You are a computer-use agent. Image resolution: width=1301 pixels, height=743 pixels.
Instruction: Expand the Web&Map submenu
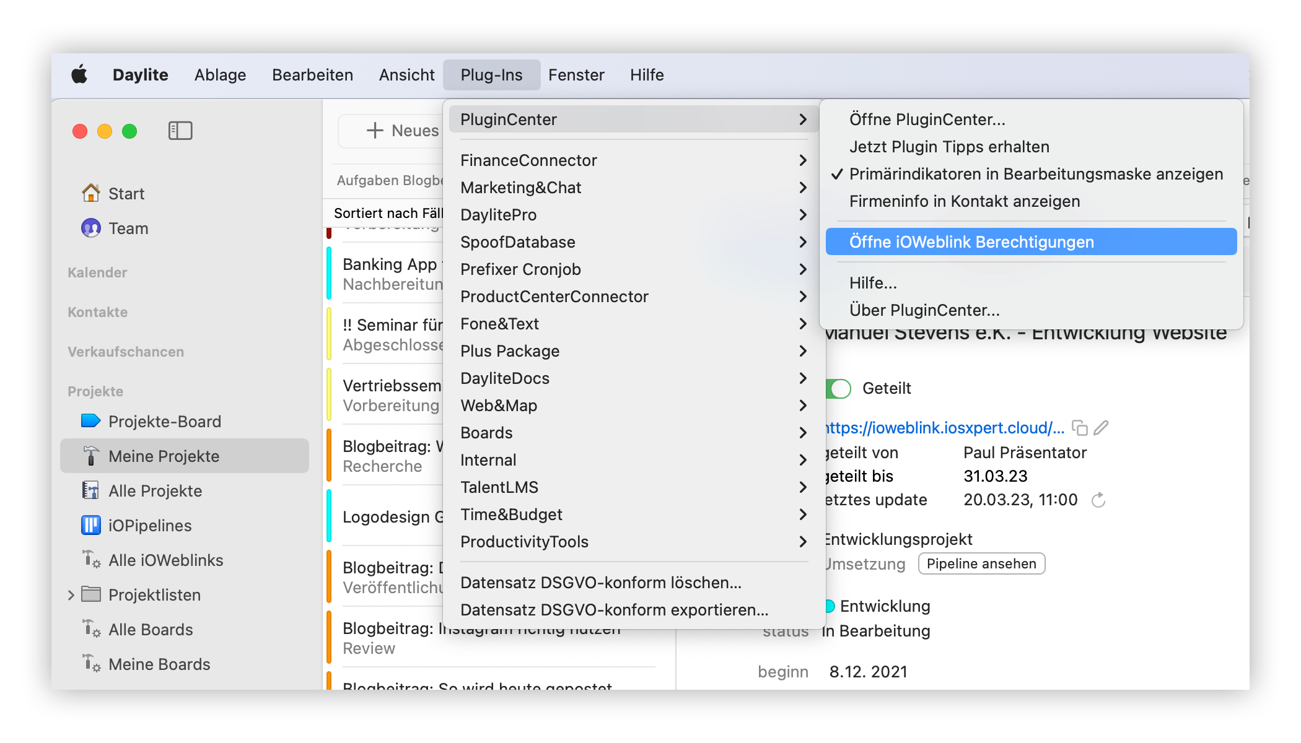pos(634,406)
